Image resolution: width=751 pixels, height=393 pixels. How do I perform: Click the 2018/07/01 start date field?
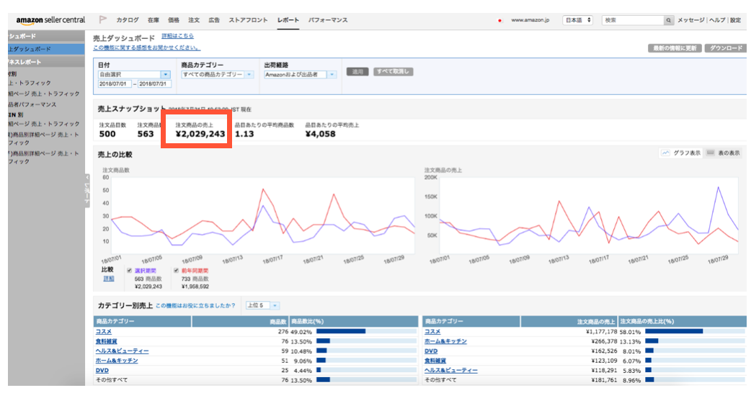pyautogui.click(x=115, y=83)
